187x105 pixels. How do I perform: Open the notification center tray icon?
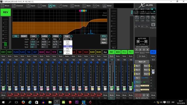[x=165, y=102]
